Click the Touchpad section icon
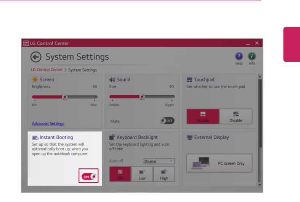Viewport: 300px width, 202px height. (x=189, y=80)
